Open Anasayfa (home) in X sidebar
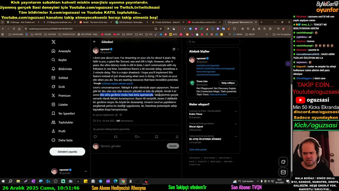This screenshot has width=339, height=191. click(x=61, y=51)
